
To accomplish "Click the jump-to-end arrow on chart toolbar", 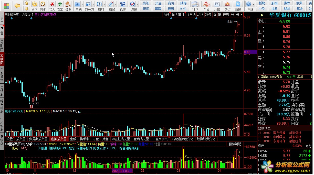I will 237,15.
